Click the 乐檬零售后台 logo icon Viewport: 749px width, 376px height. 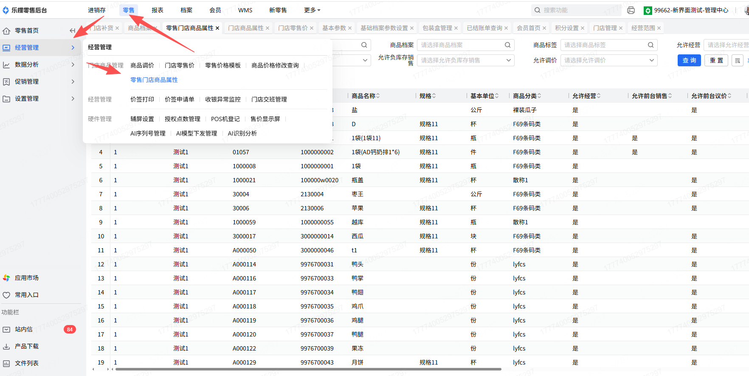pos(6,10)
